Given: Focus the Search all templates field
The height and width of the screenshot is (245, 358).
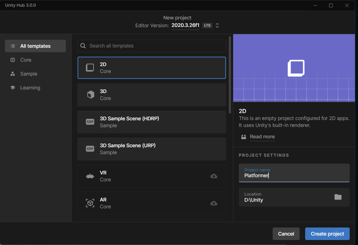Looking at the screenshot, I should coord(151,46).
